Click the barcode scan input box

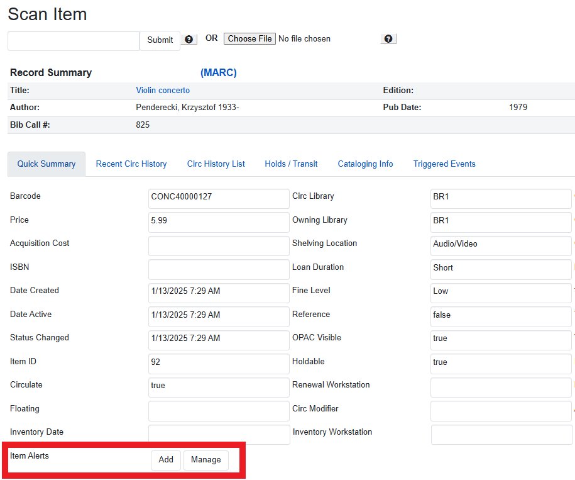pyautogui.click(x=72, y=40)
